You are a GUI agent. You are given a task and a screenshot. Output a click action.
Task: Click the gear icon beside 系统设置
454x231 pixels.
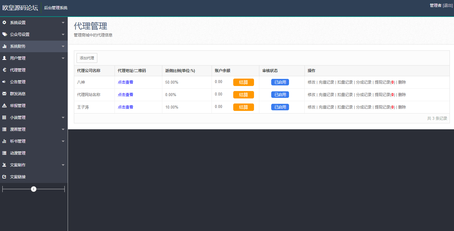point(4,23)
